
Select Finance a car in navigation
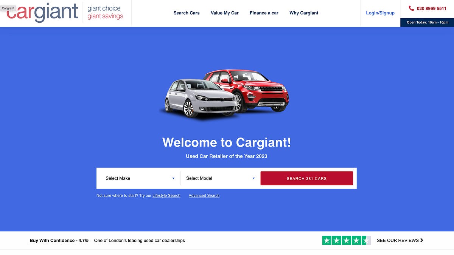pos(264,13)
